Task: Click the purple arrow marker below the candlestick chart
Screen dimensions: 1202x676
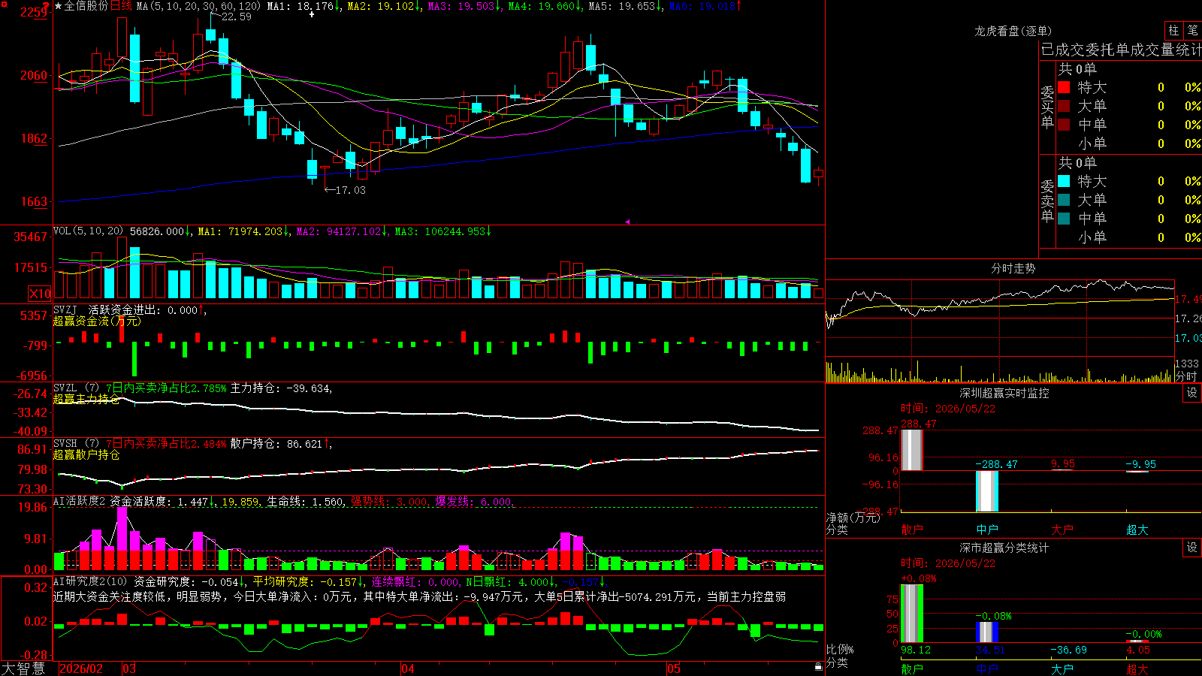Action: 627,222
